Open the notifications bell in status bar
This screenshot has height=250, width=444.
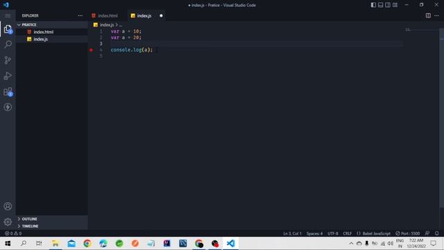[436, 233]
